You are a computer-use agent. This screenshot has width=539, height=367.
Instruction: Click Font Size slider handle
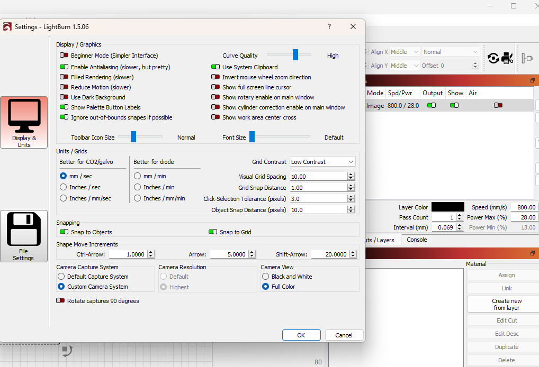[x=252, y=136]
